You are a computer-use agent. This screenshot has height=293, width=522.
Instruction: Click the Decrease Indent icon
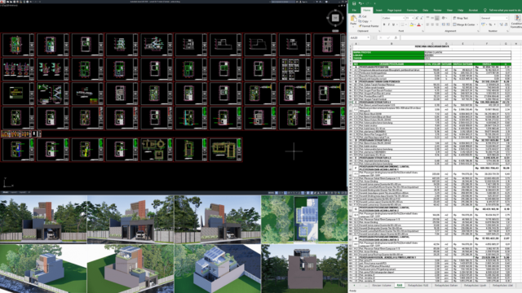pos(443,24)
